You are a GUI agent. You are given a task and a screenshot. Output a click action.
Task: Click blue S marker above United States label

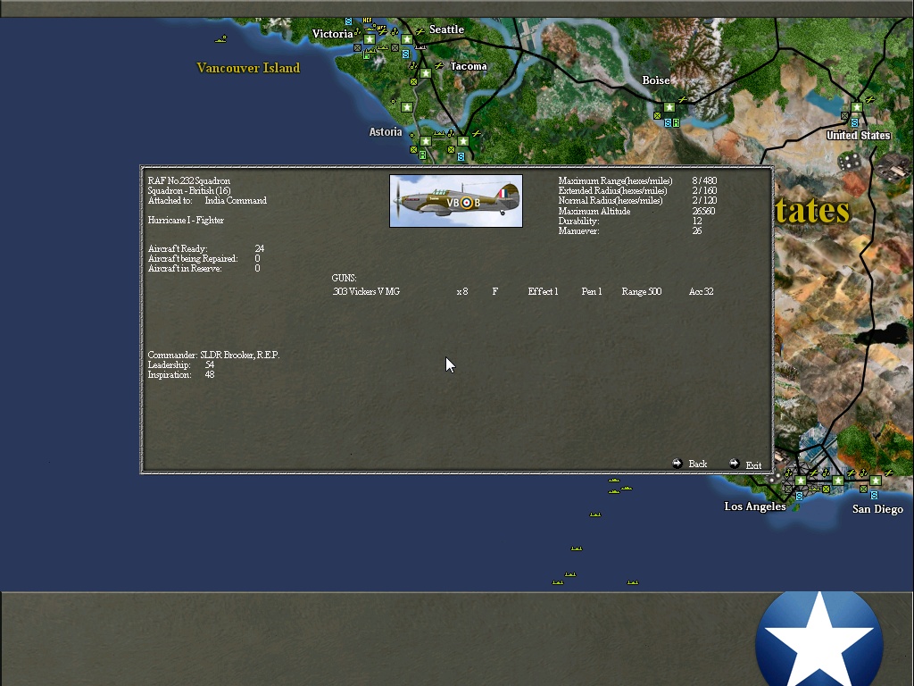[x=854, y=122]
